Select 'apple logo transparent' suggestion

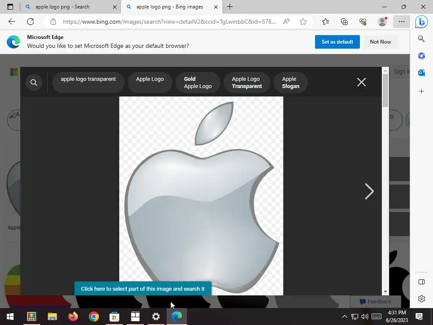point(88,83)
